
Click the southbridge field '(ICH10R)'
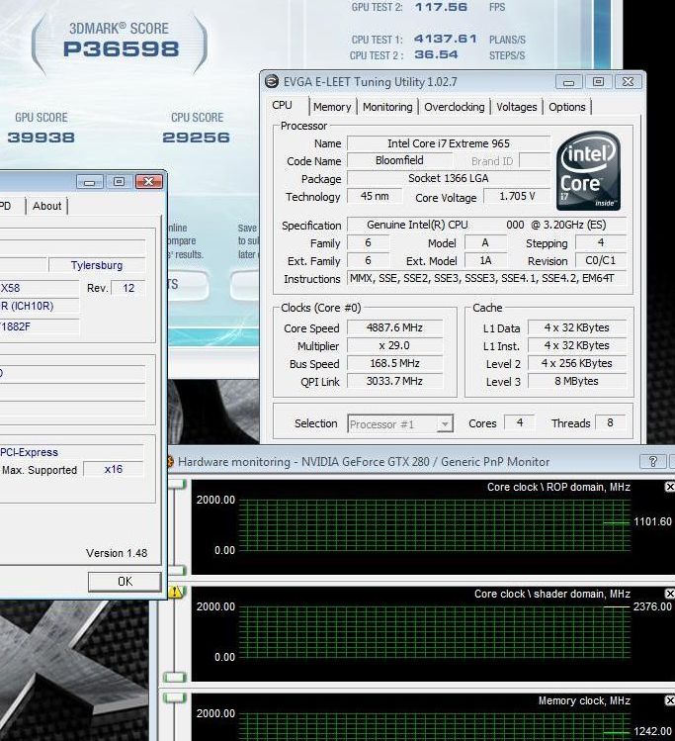pyautogui.click(x=40, y=306)
